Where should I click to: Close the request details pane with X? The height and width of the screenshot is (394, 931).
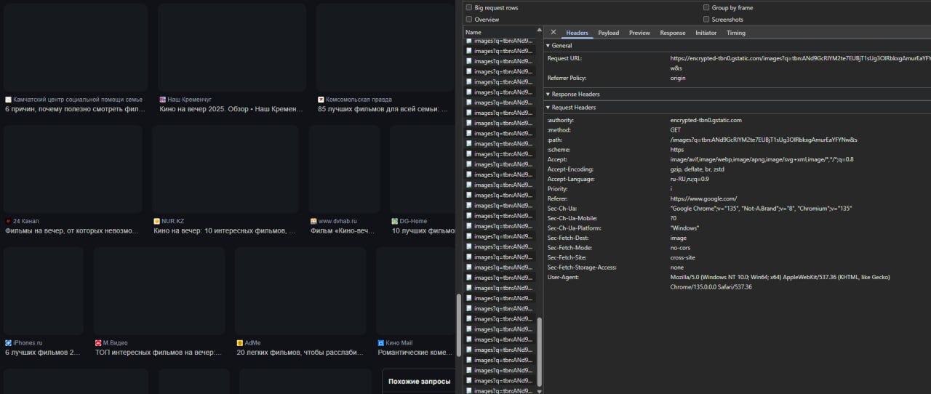point(554,33)
